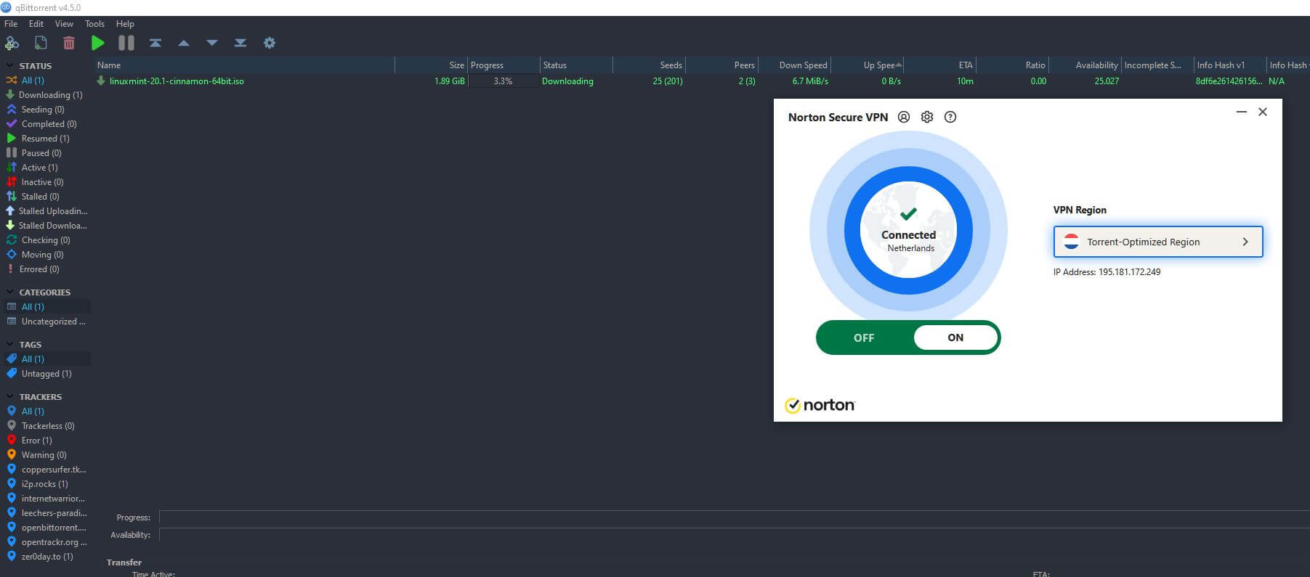Click the ON side of the VPN toggle
Viewport: 1310px width, 577px height.
coord(955,337)
